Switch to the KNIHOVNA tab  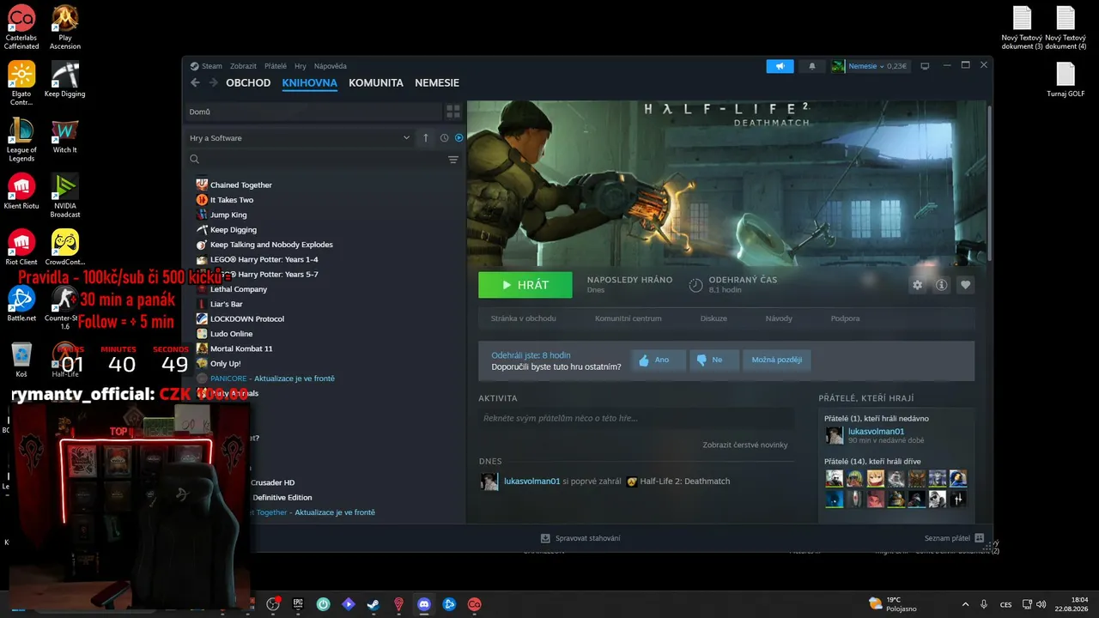(310, 83)
